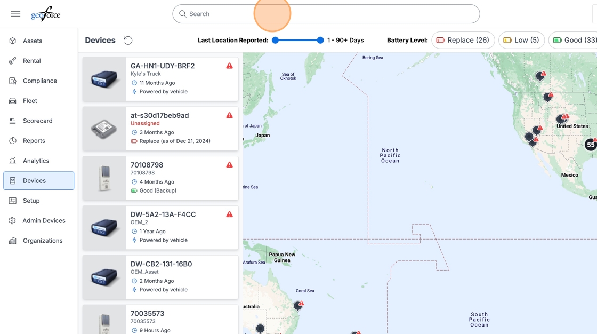Open the Compliance section

(x=39, y=81)
